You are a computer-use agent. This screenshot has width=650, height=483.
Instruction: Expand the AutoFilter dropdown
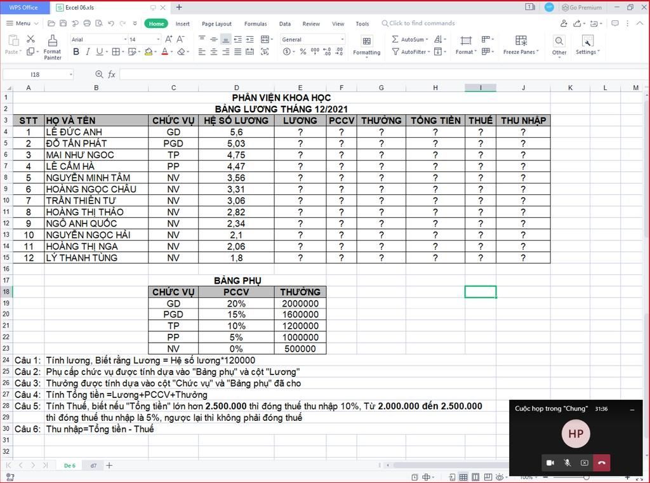[x=428, y=52]
